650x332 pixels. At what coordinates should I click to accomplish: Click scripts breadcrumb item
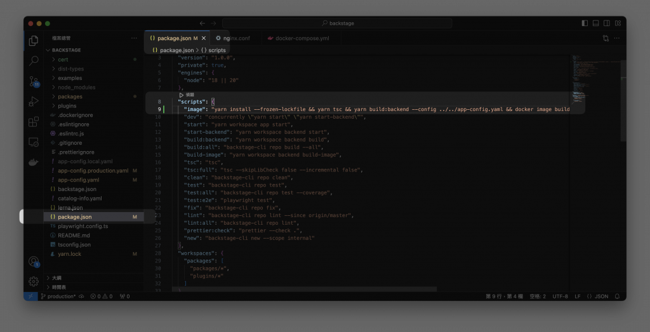click(213, 50)
